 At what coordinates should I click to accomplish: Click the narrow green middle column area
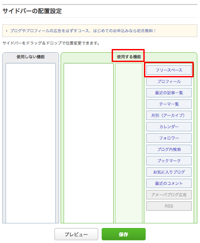129,143
